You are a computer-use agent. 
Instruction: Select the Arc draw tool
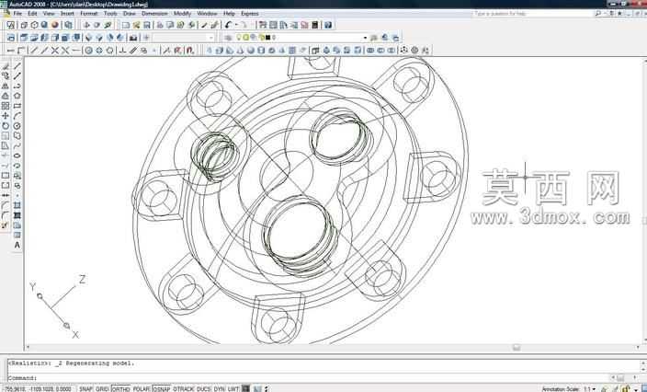pos(17,116)
